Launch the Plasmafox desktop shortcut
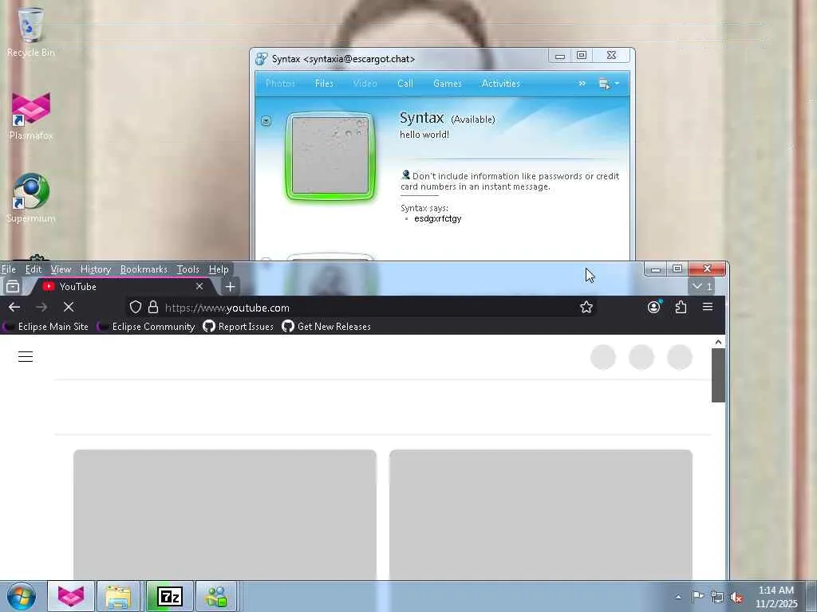Screen dimensions: 817x612 pyautogui.click(x=31, y=116)
